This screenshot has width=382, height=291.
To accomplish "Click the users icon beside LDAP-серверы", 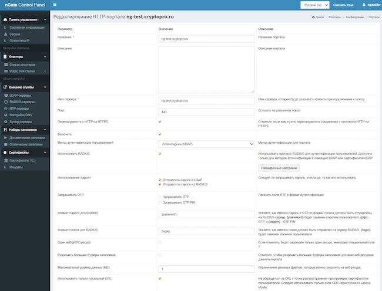I will pos(6,95).
